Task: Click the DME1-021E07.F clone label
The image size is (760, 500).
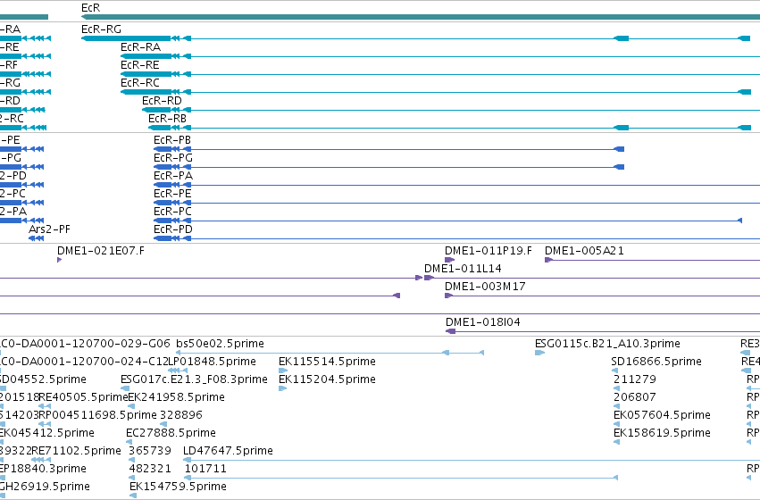Action: pos(101,251)
